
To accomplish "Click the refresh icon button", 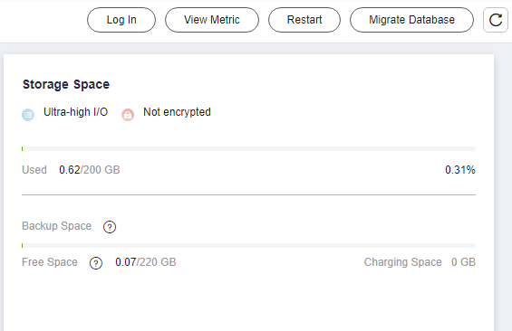I will point(496,20).
